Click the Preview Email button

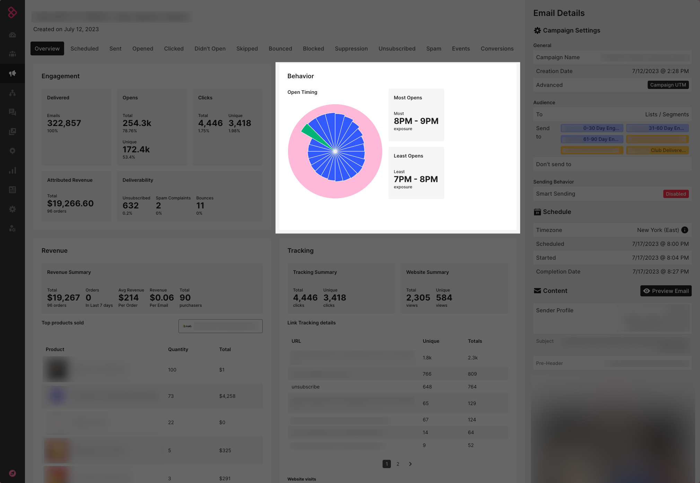pyautogui.click(x=666, y=291)
